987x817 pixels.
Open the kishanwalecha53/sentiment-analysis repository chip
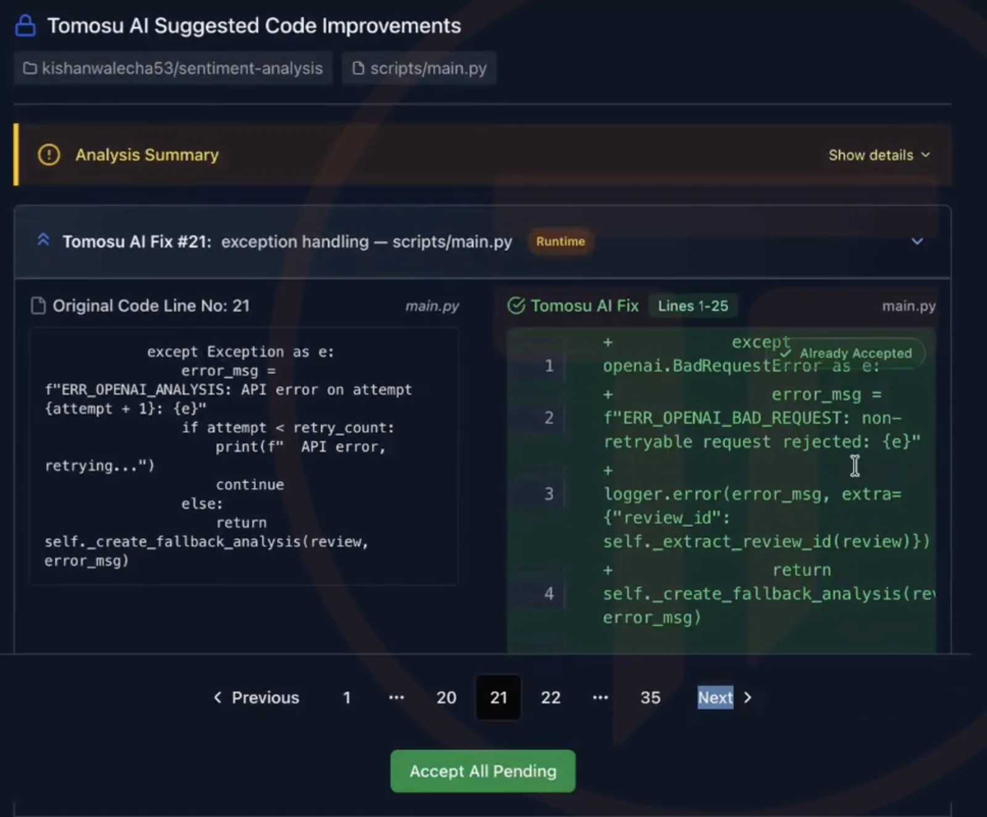[x=173, y=68]
